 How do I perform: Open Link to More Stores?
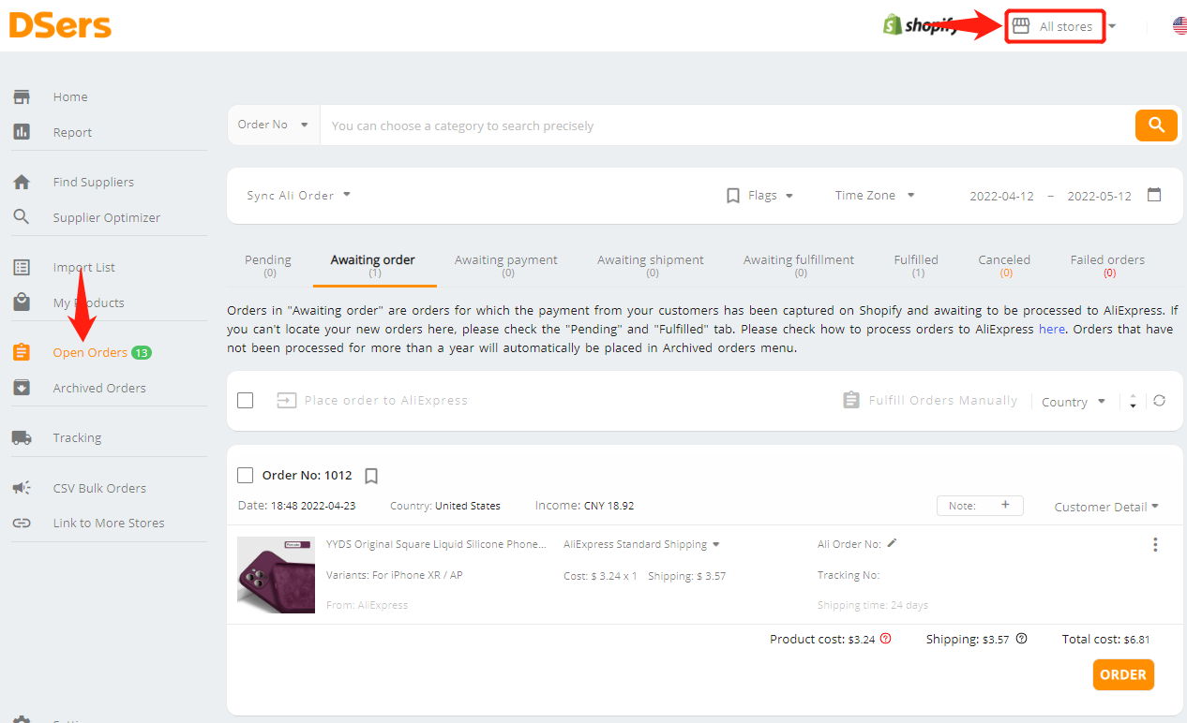[109, 523]
